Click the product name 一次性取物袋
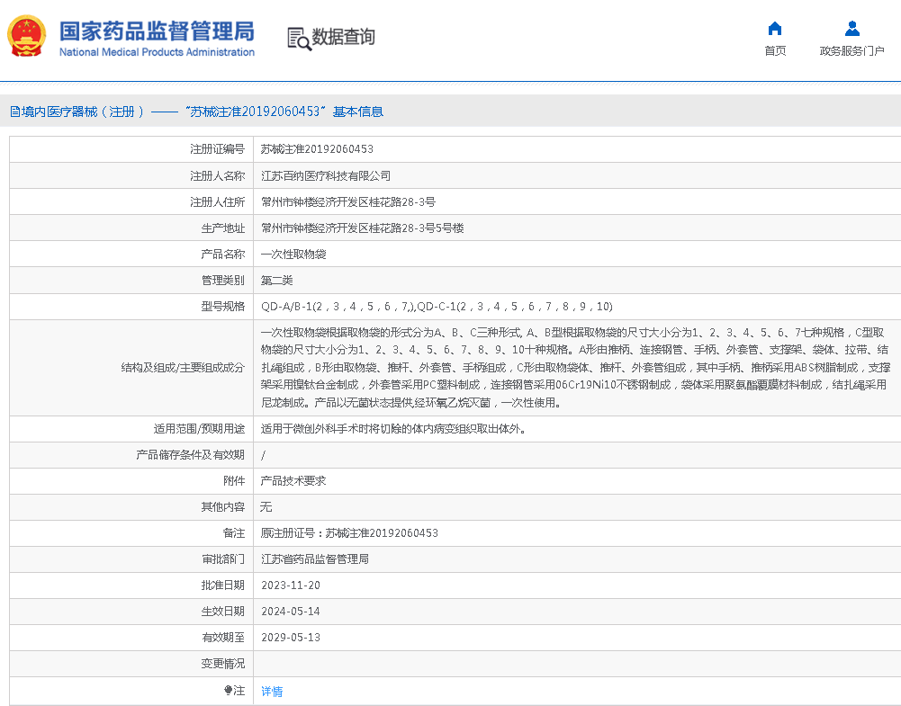The width and height of the screenshot is (901, 706). tap(297, 254)
